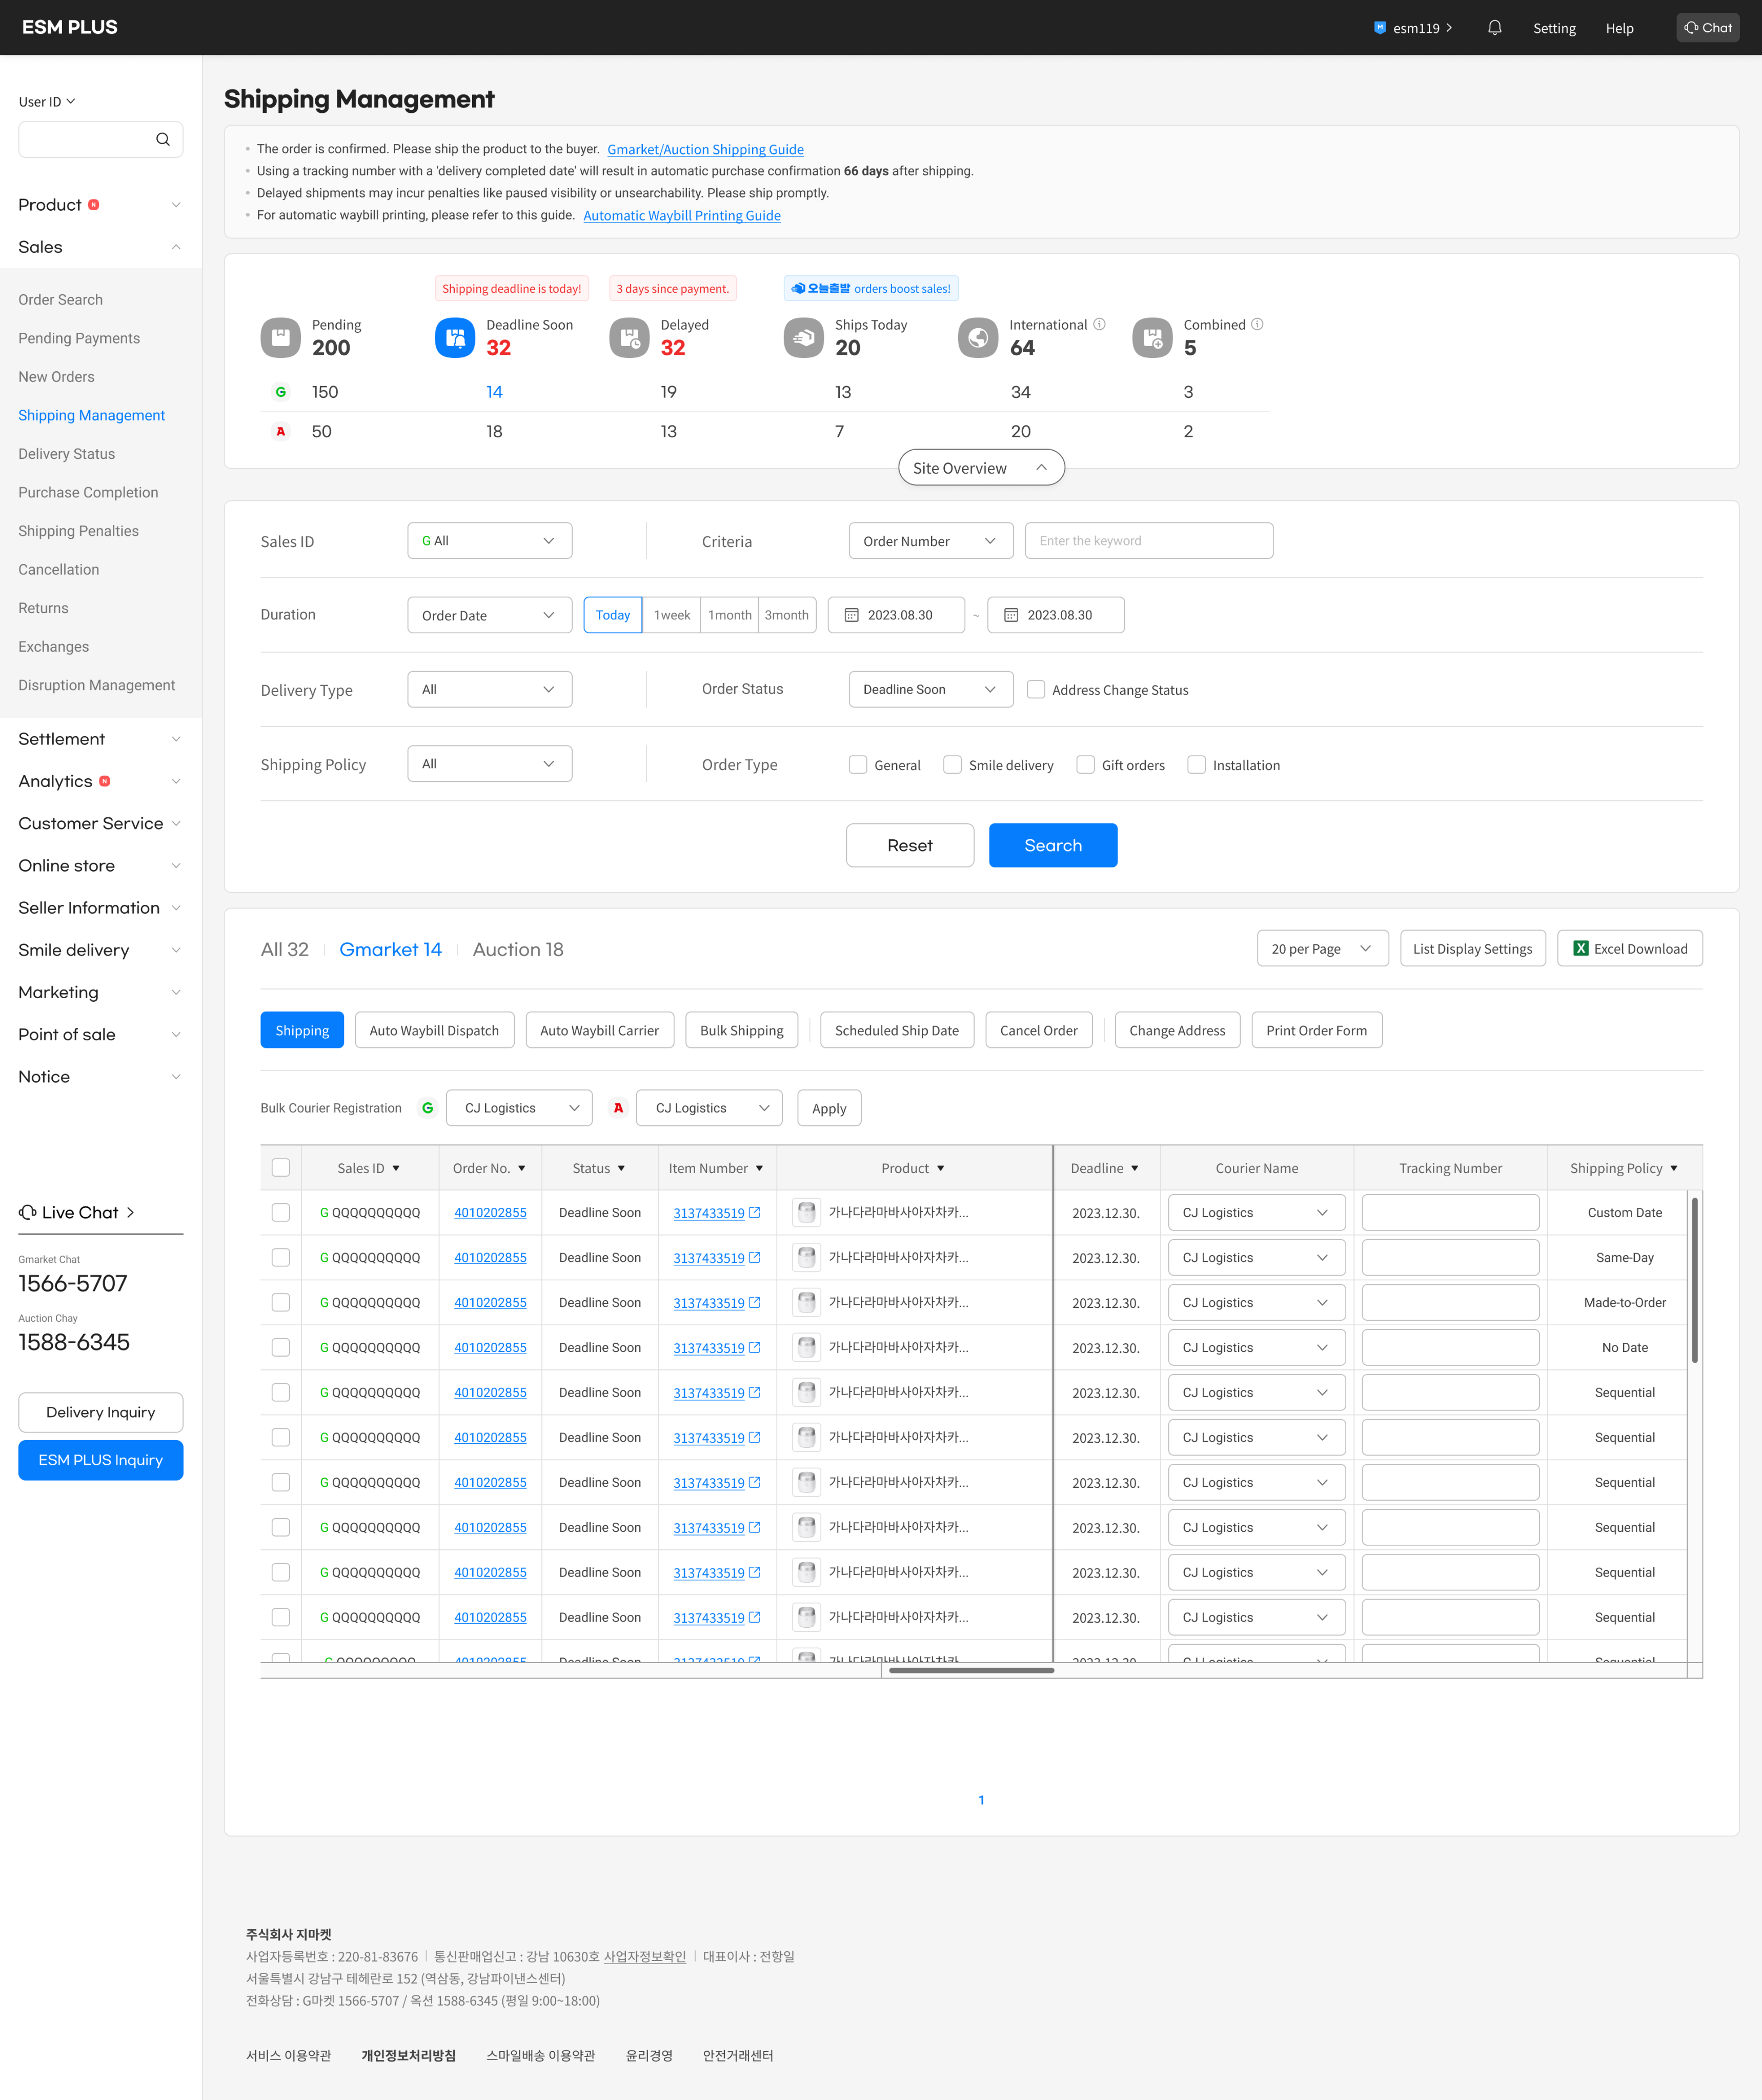Check the Smile delivery order type
The height and width of the screenshot is (2100, 1762).
pos(952,765)
